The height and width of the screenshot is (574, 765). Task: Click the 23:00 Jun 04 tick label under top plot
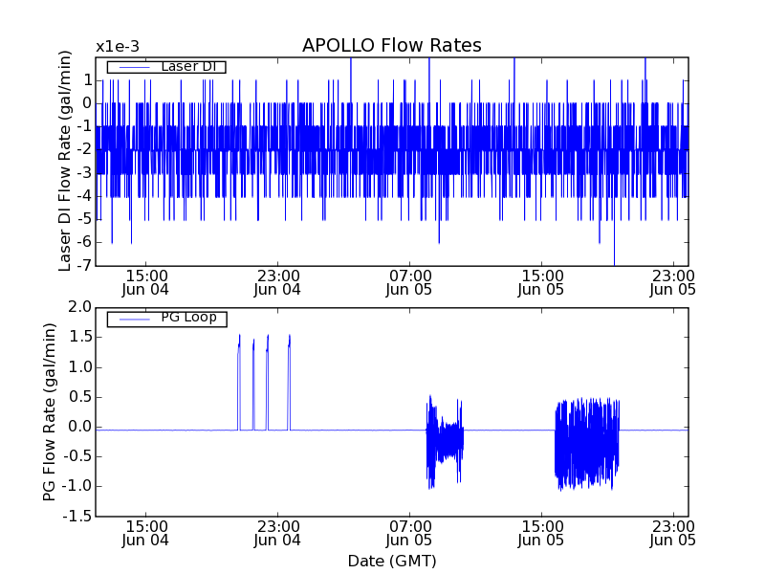(x=277, y=281)
